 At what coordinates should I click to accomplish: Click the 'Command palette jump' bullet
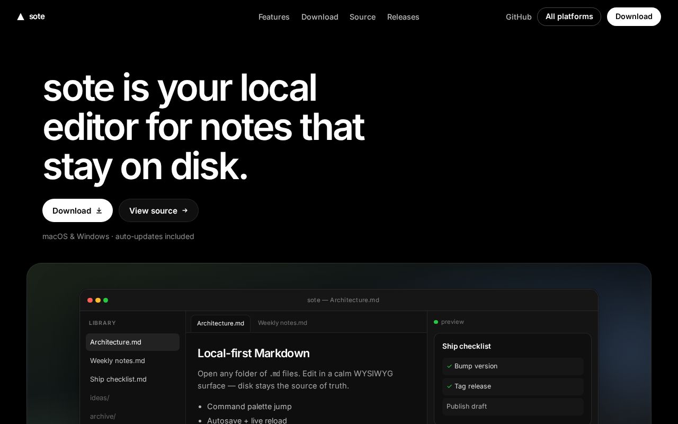pyautogui.click(x=249, y=407)
